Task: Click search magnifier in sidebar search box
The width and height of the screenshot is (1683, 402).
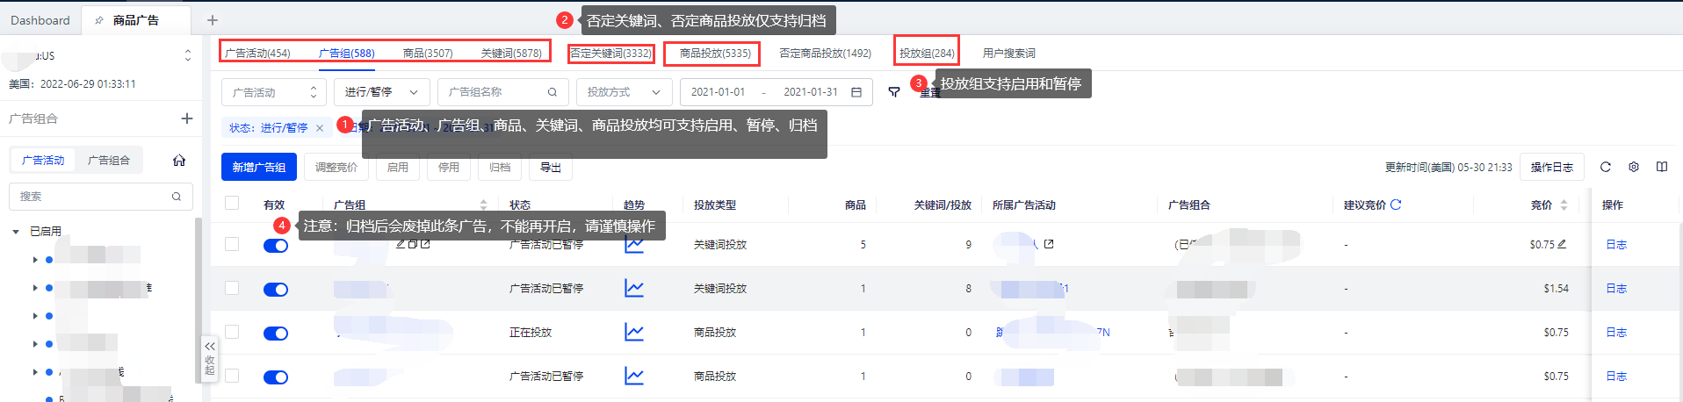Action: pos(177,197)
